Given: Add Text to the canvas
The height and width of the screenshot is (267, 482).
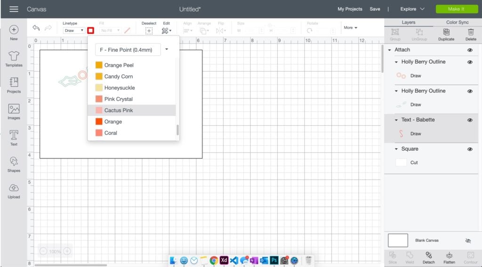Looking at the screenshot, I should [14, 138].
